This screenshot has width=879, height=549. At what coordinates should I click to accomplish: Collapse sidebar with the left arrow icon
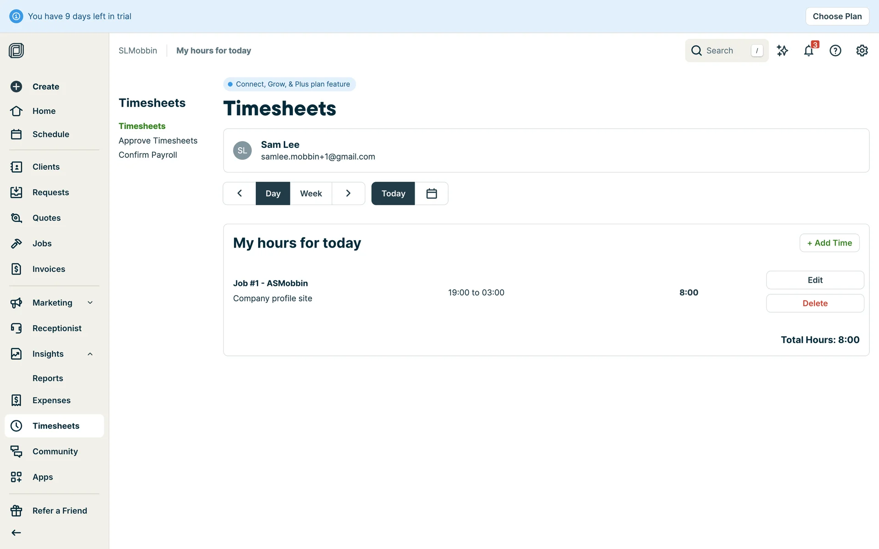[x=16, y=533]
